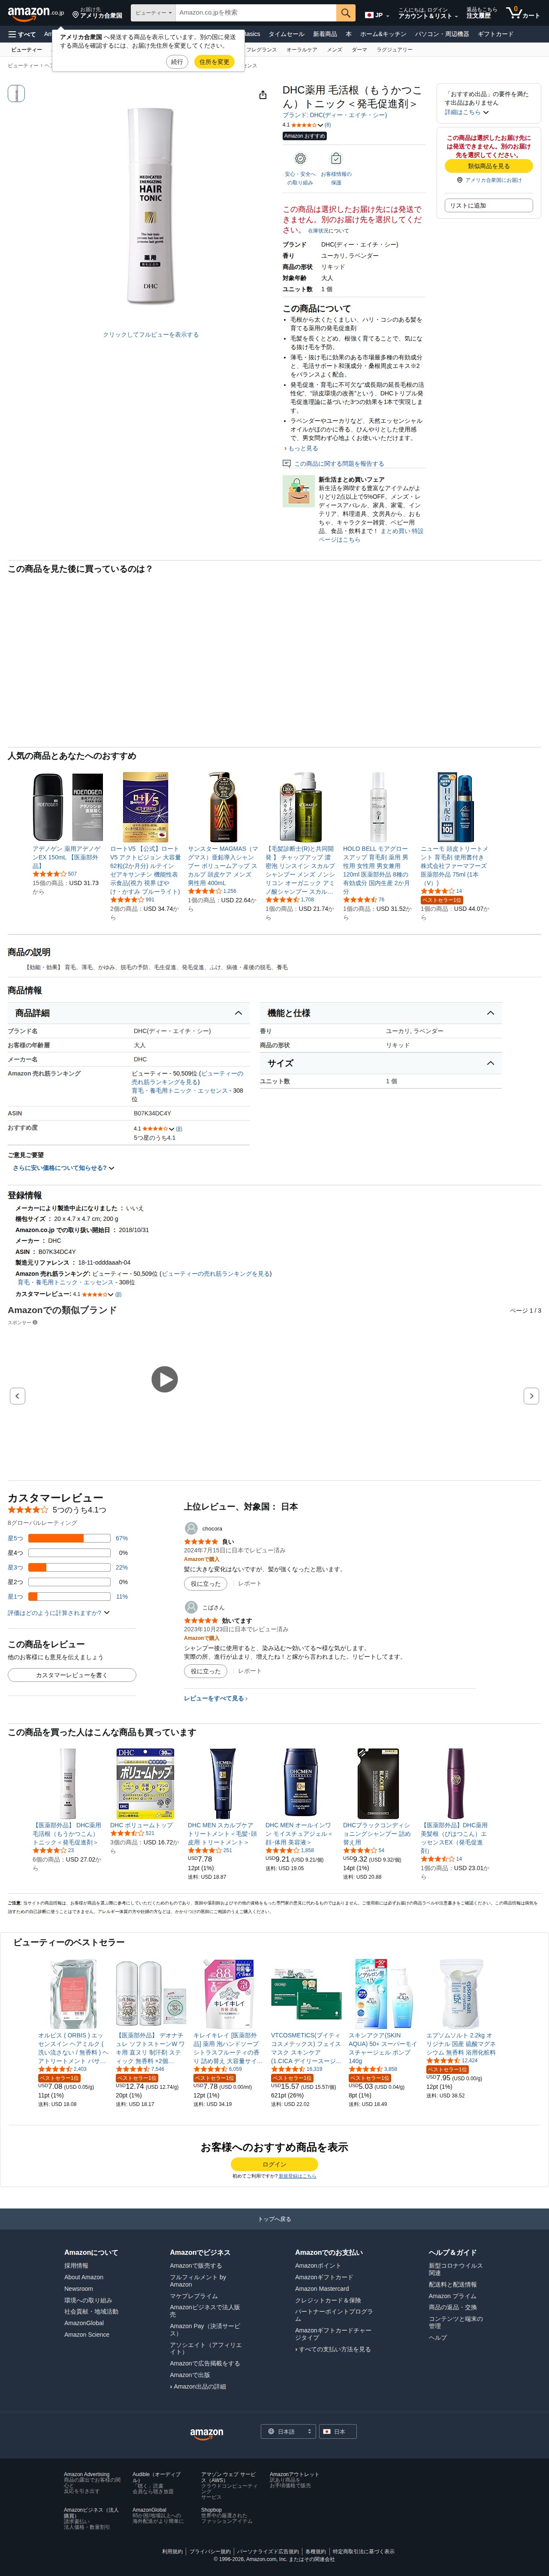Click トップへ戻る back-to-top bar
The height and width of the screenshot is (2576, 549).
[274, 2219]
